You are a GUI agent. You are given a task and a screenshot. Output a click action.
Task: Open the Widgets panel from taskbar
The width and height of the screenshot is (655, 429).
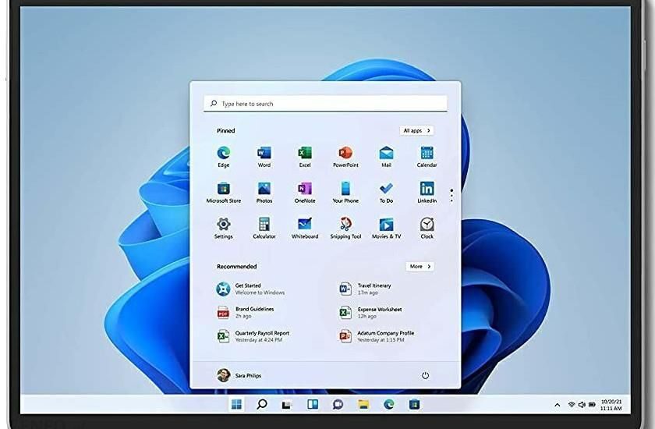313,404
